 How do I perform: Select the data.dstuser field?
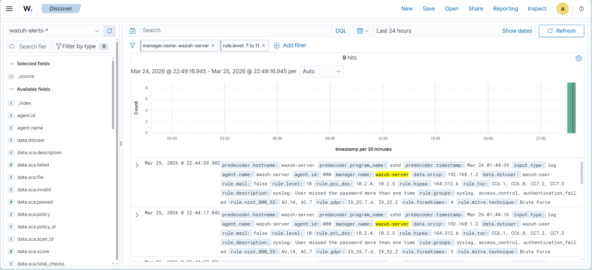pyautogui.click(x=31, y=140)
